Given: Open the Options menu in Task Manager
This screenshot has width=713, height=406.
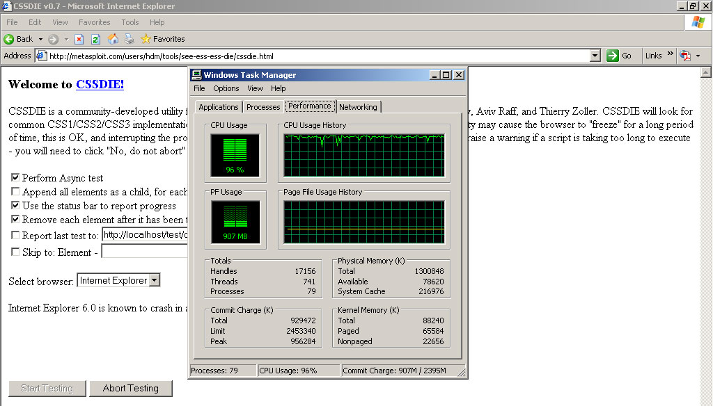Looking at the screenshot, I should (x=226, y=88).
